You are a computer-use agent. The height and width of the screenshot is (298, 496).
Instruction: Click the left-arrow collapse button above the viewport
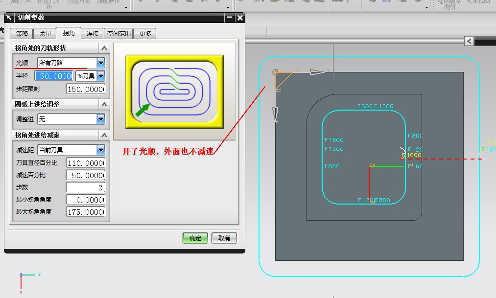tap(469, 41)
